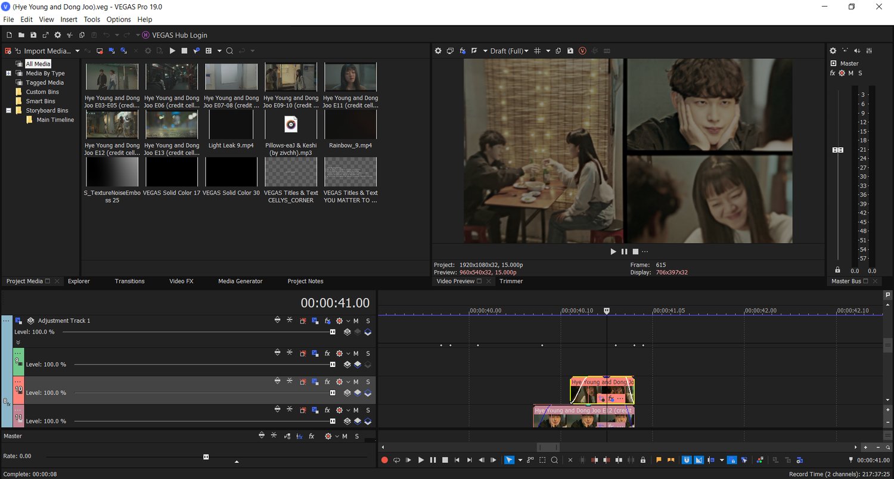Open the Options menu
The width and height of the screenshot is (894, 479).
[119, 20]
